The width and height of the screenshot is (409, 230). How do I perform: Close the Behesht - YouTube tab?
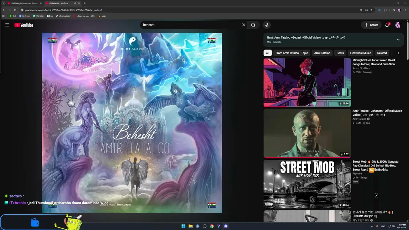[x=79, y=3]
